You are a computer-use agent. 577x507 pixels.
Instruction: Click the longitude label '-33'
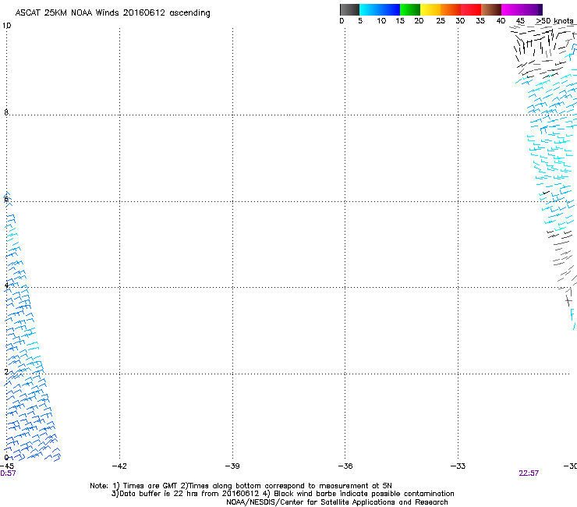458,466
